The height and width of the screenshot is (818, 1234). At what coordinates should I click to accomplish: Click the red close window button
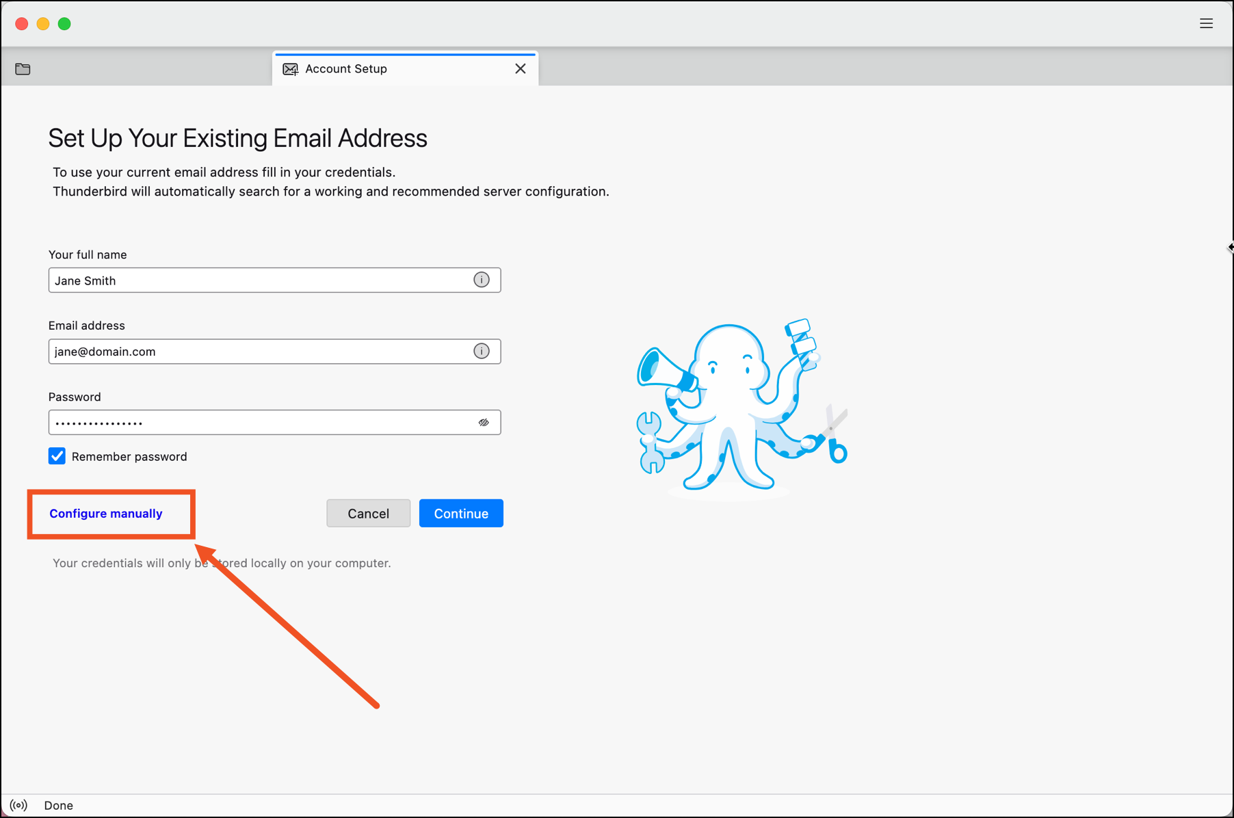(22, 24)
